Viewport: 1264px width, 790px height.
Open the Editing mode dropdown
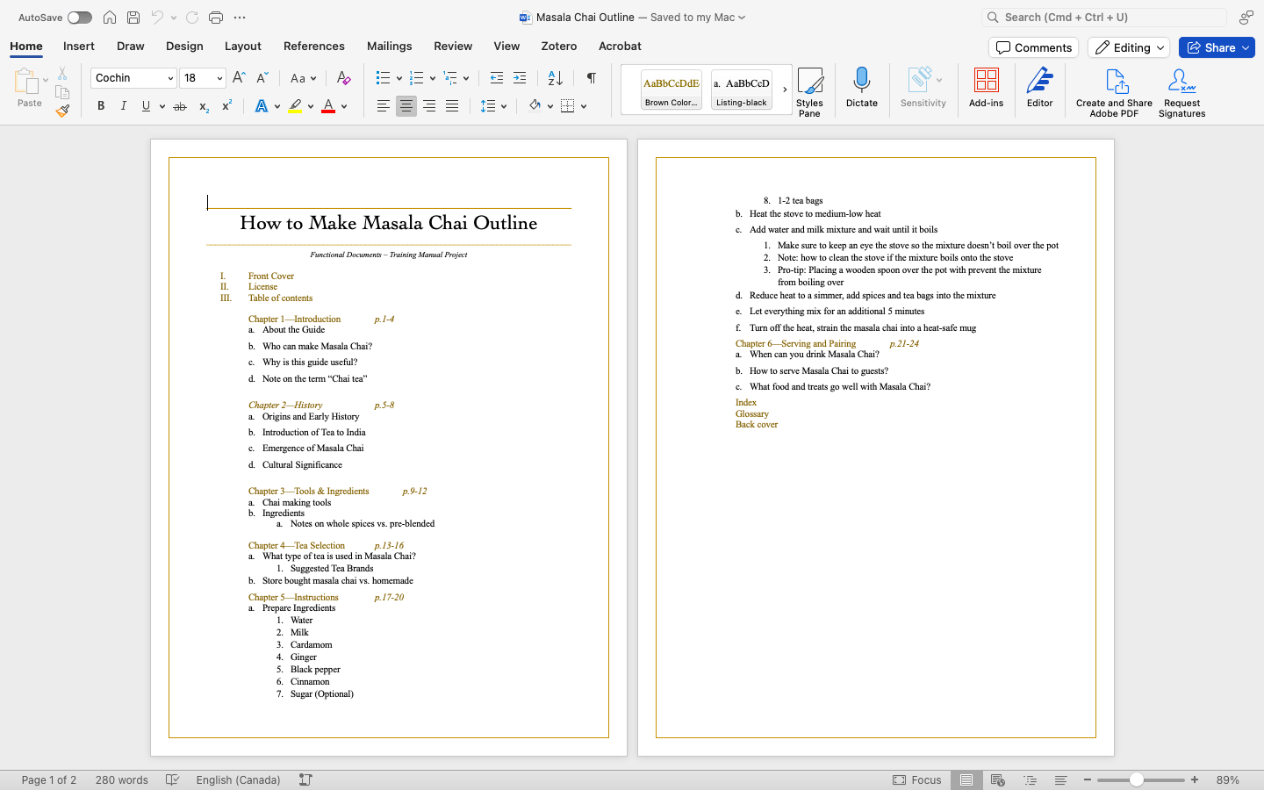(1128, 47)
